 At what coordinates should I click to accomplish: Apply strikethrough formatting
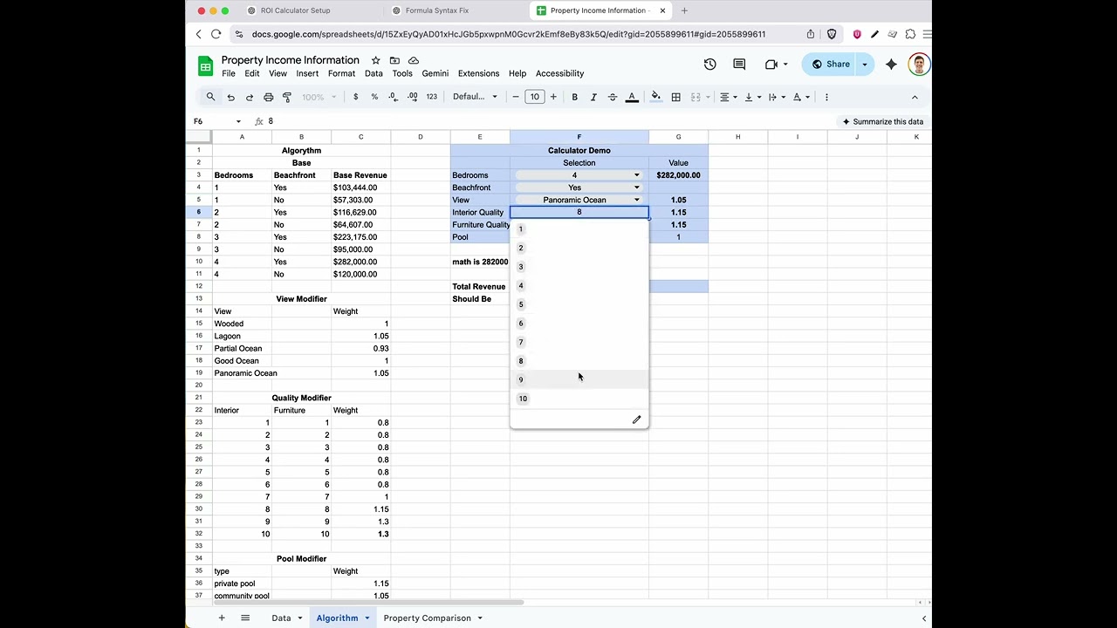coord(612,97)
